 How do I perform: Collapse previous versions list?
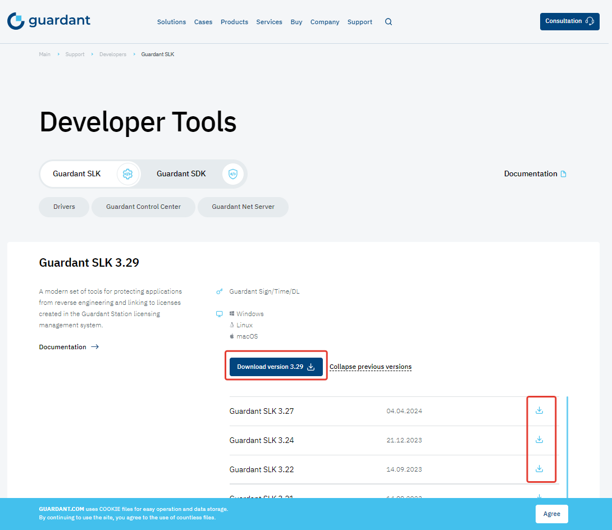pos(371,367)
